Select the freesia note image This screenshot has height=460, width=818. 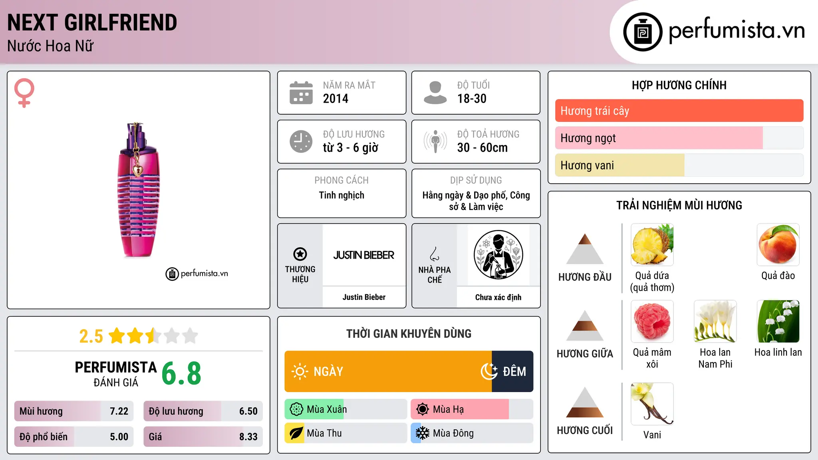(x=715, y=321)
